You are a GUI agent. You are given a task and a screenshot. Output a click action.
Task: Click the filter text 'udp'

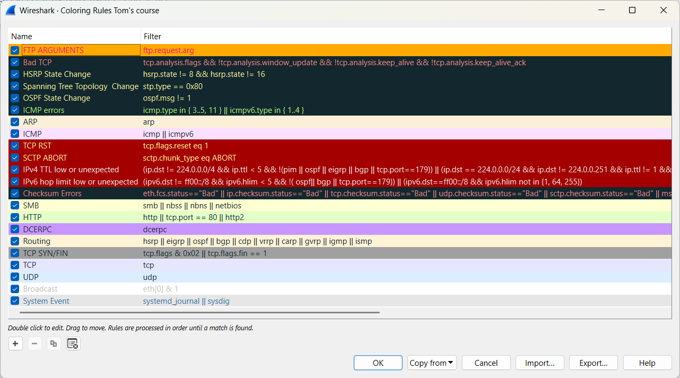(150, 277)
